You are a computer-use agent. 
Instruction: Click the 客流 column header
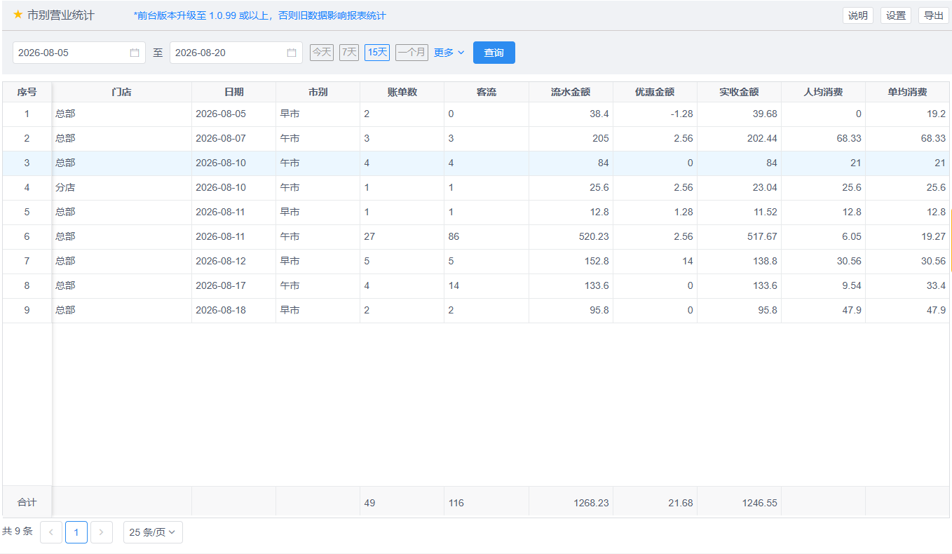tap(487, 92)
